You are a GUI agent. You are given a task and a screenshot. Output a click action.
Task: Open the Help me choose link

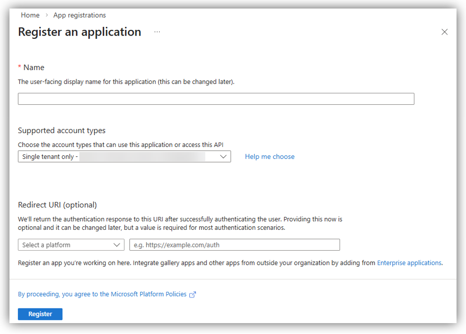coord(269,157)
